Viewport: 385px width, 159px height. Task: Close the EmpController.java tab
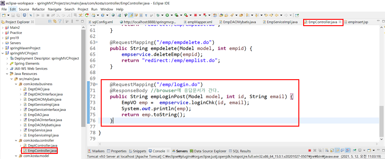point(340,22)
